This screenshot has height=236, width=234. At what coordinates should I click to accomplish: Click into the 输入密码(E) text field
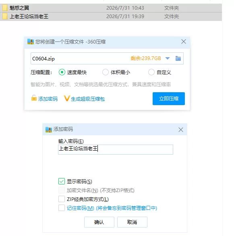[x=116, y=149]
